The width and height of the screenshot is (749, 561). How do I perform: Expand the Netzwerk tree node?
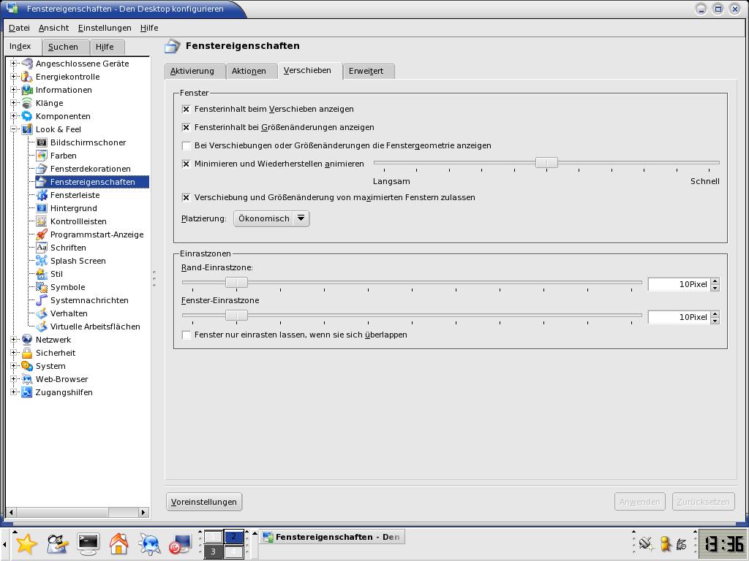coord(14,340)
